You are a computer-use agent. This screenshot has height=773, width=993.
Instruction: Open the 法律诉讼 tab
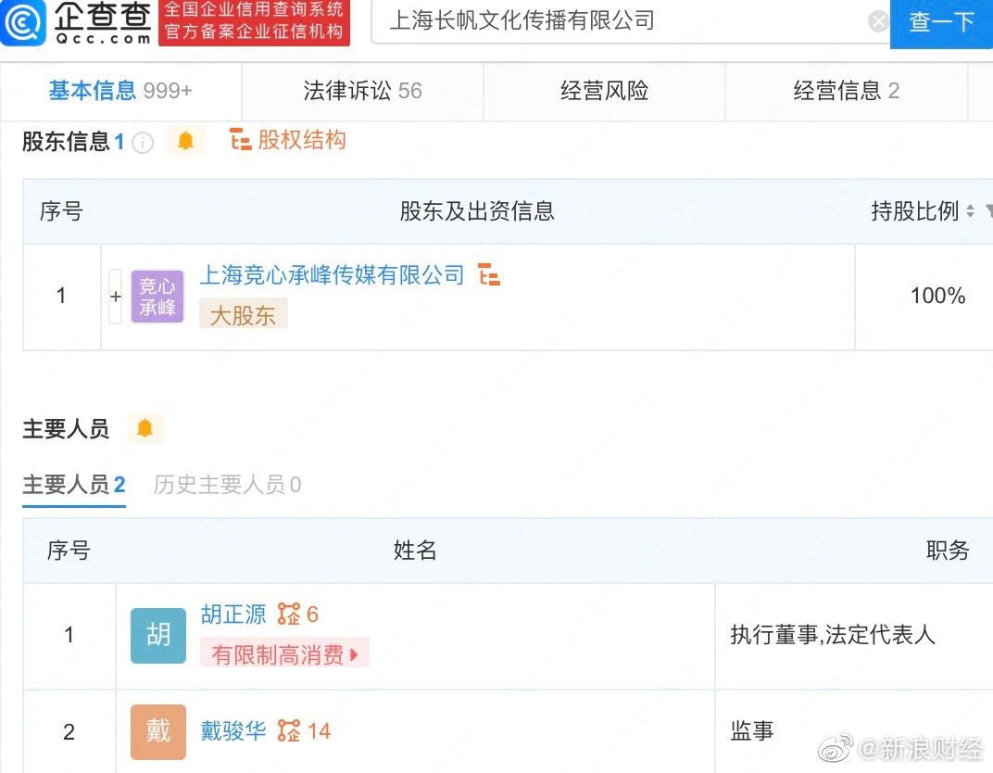tap(362, 91)
